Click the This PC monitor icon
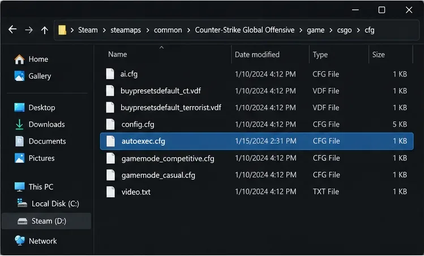Screen dimensions: 424x256 coord(19,187)
